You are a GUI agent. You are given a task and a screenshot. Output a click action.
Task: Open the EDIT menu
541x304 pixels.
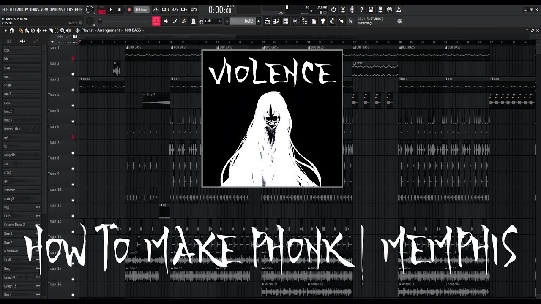13,10
